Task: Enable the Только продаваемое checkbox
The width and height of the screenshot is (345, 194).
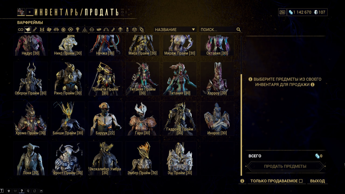Action: tap(301, 181)
